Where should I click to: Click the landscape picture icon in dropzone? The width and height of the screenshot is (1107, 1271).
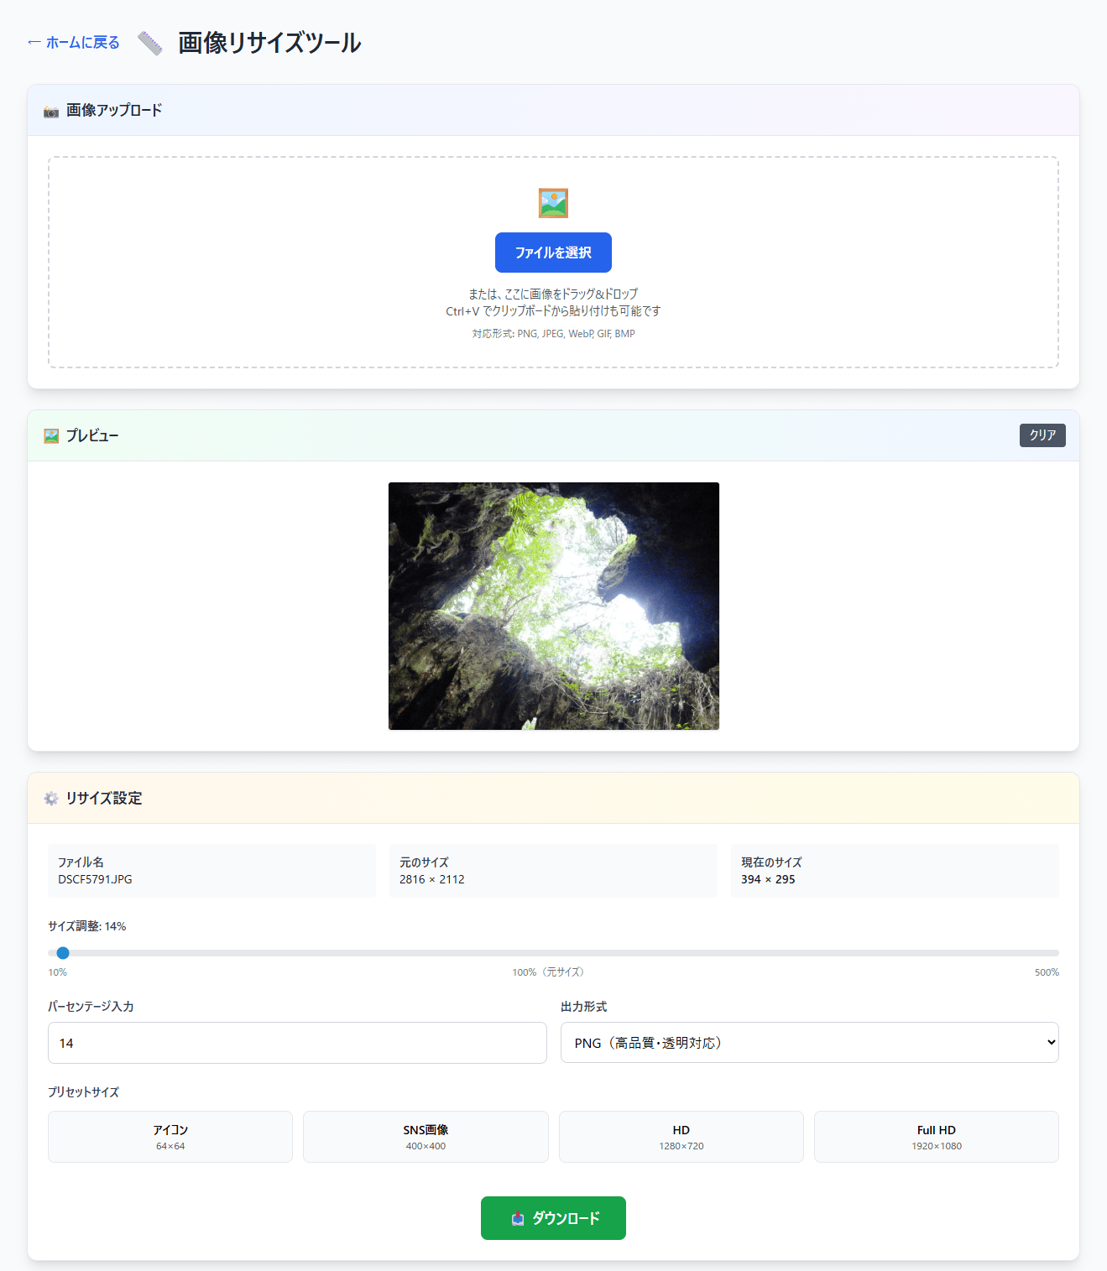(x=553, y=203)
